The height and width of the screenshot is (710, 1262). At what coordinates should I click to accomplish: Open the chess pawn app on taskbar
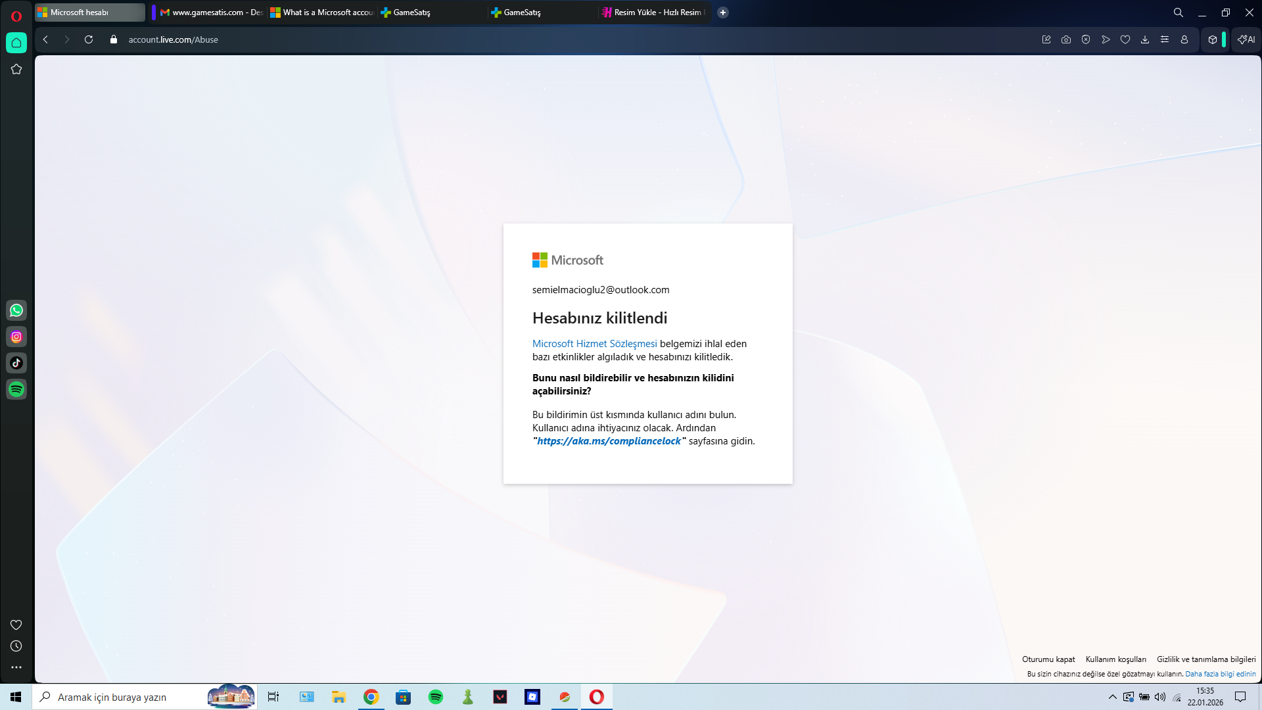tap(468, 697)
